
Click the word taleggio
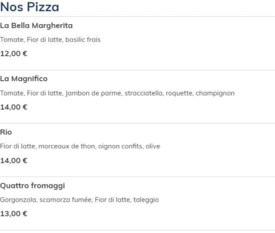[146, 199]
